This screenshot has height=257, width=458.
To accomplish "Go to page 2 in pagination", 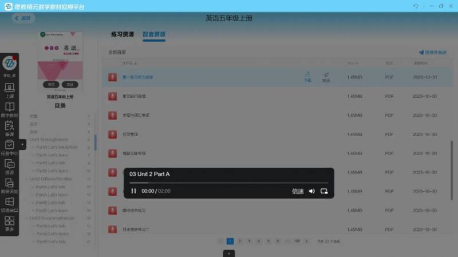I will pos(239,242).
